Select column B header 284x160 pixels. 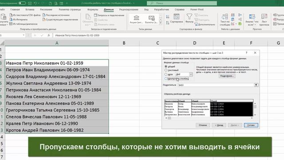pyautogui.click(x=124, y=43)
